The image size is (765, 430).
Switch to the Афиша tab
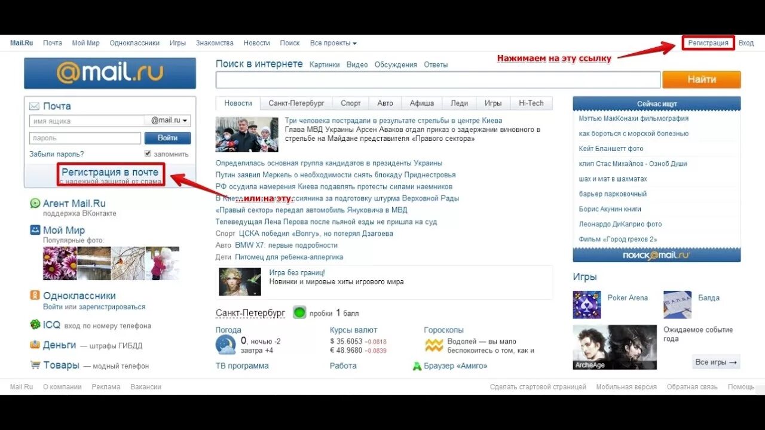tap(422, 103)
